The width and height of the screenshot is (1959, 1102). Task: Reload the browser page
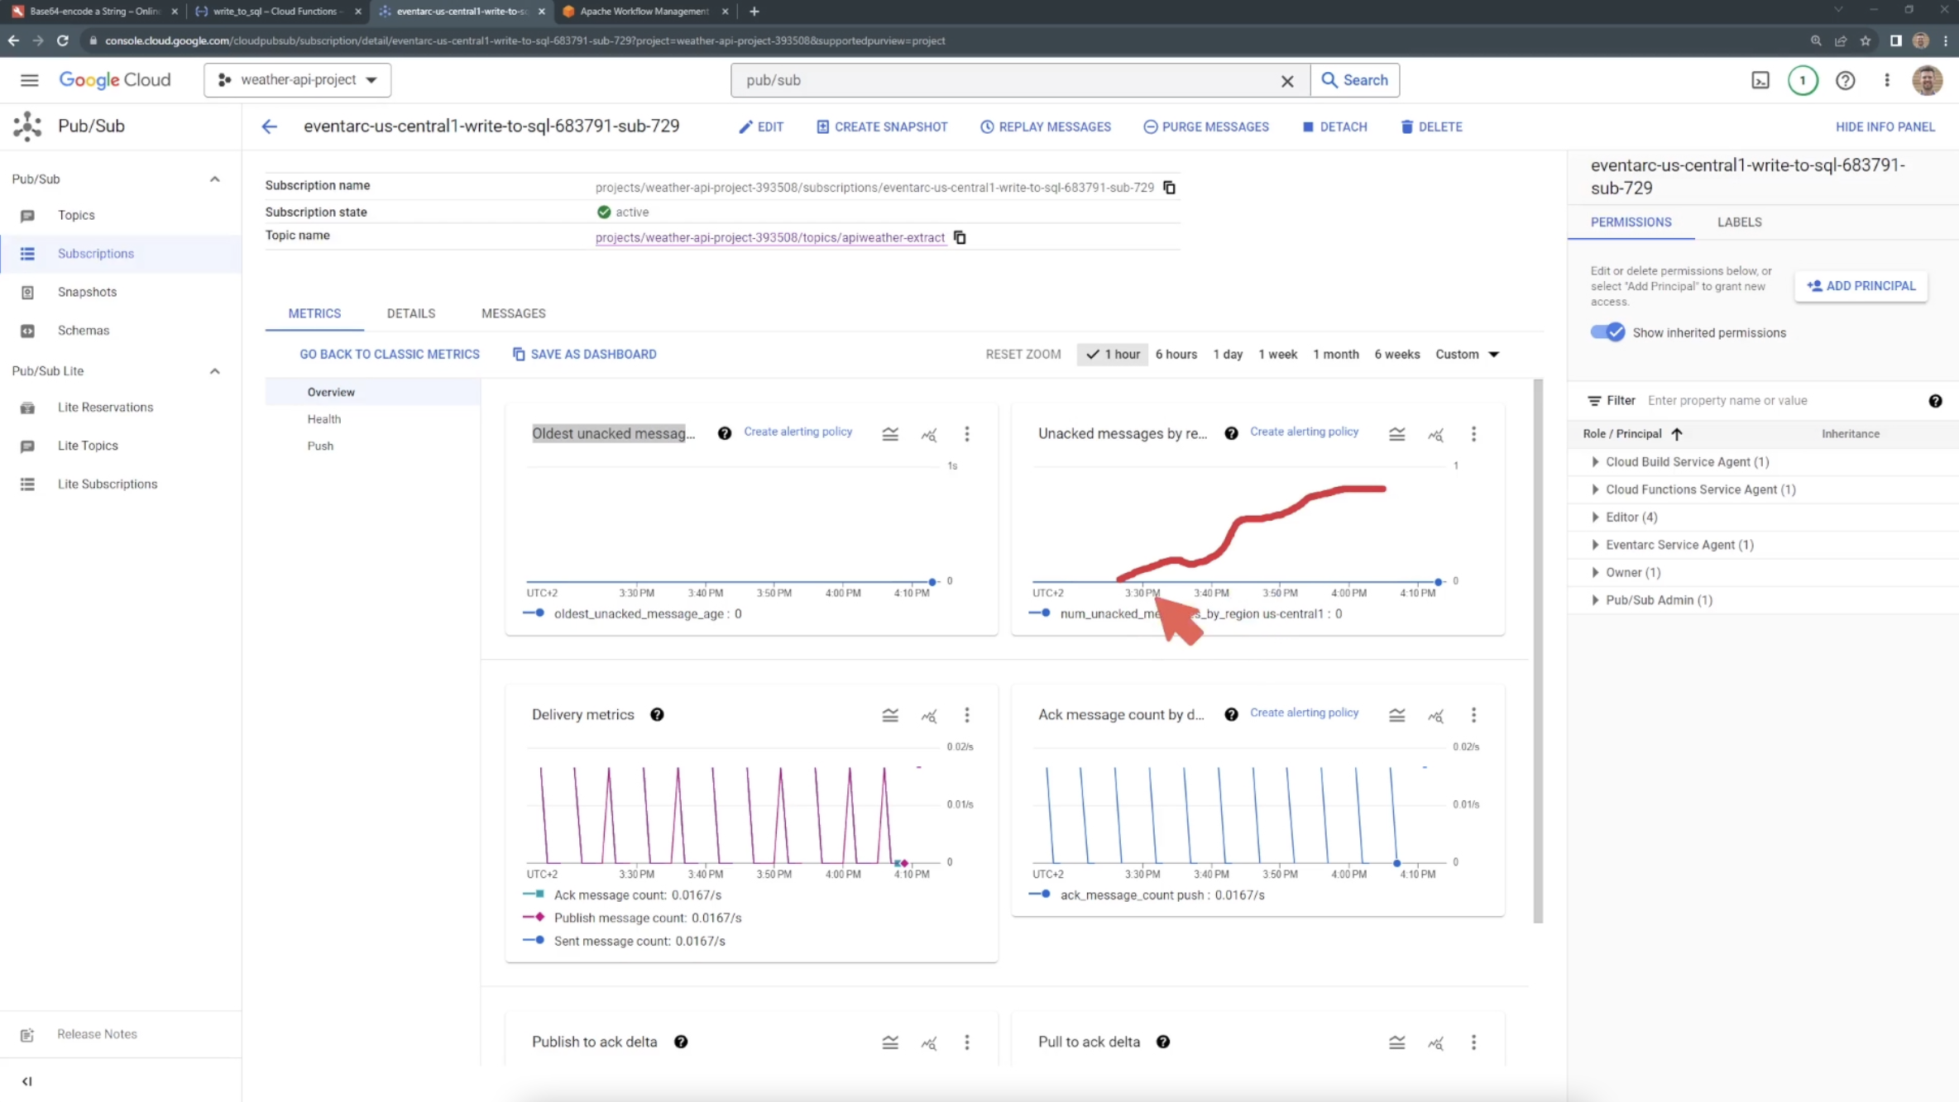[x=62, y=41]
